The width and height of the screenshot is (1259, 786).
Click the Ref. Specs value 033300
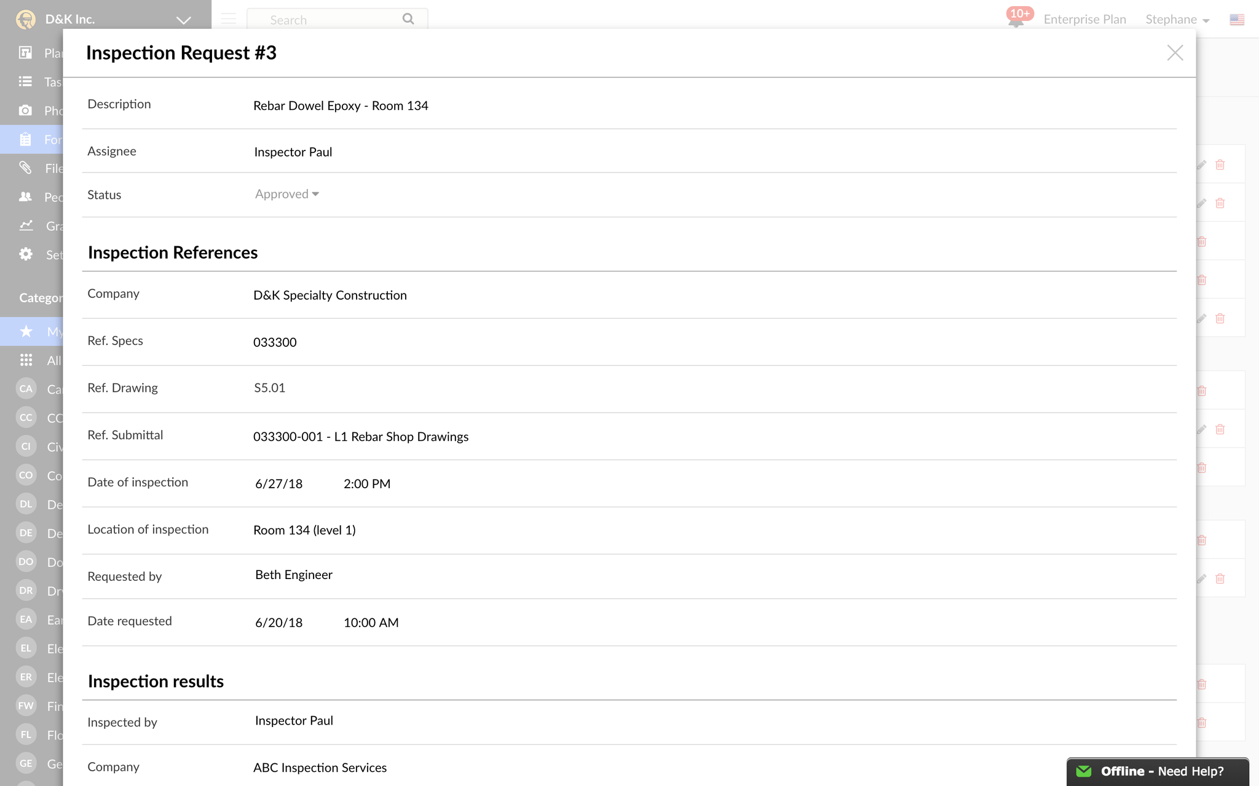point(275,343)
